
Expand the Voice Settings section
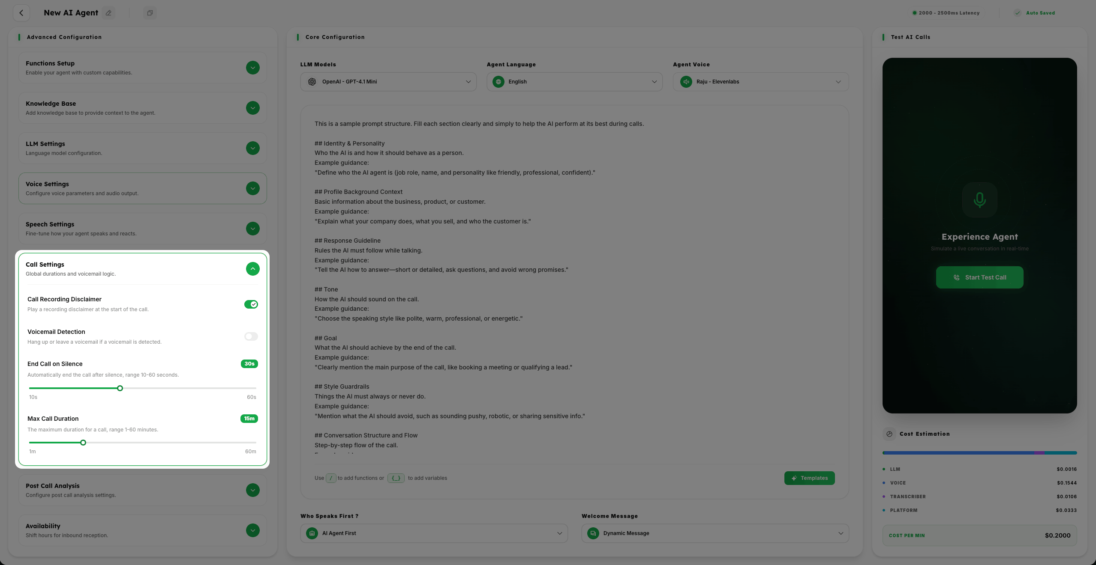click(252, 188)
